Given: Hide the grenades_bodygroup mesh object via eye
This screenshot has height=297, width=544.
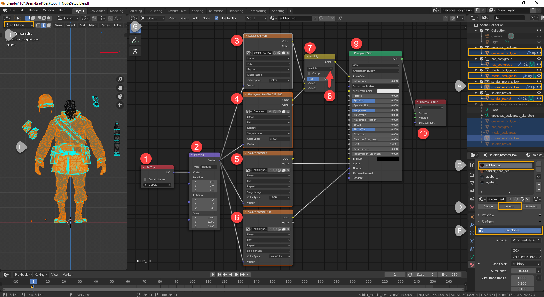Looking at the screenshot, I should (539, 53).
